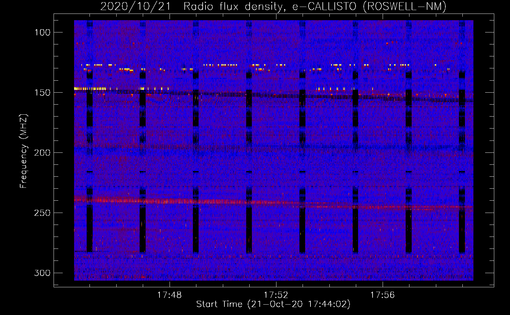The height and width of the screenshot is (315, 510).
Task: Click the plot title 'Radio flux density, e-CALLISTO (ROSWELL-NM)'
Action: (315, 6)
